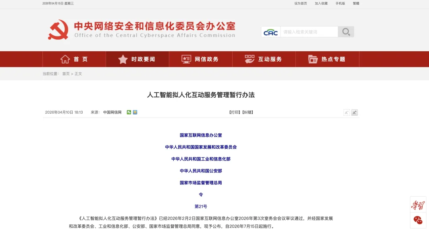Image resolution: width=429 pixels, height=234 pixels.
Task: Click the magnifier search button
Action: click(x=346, y=32)
